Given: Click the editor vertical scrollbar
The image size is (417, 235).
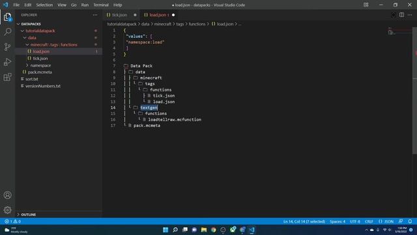Looking at the screenshot, I should (414, 90).
